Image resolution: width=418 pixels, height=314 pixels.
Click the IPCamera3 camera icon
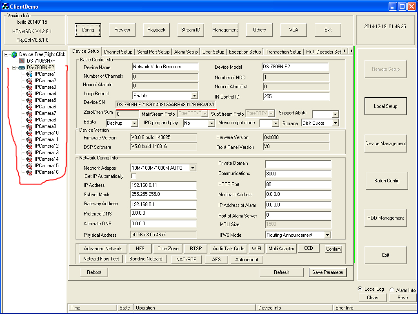click(x=29, y=87)
